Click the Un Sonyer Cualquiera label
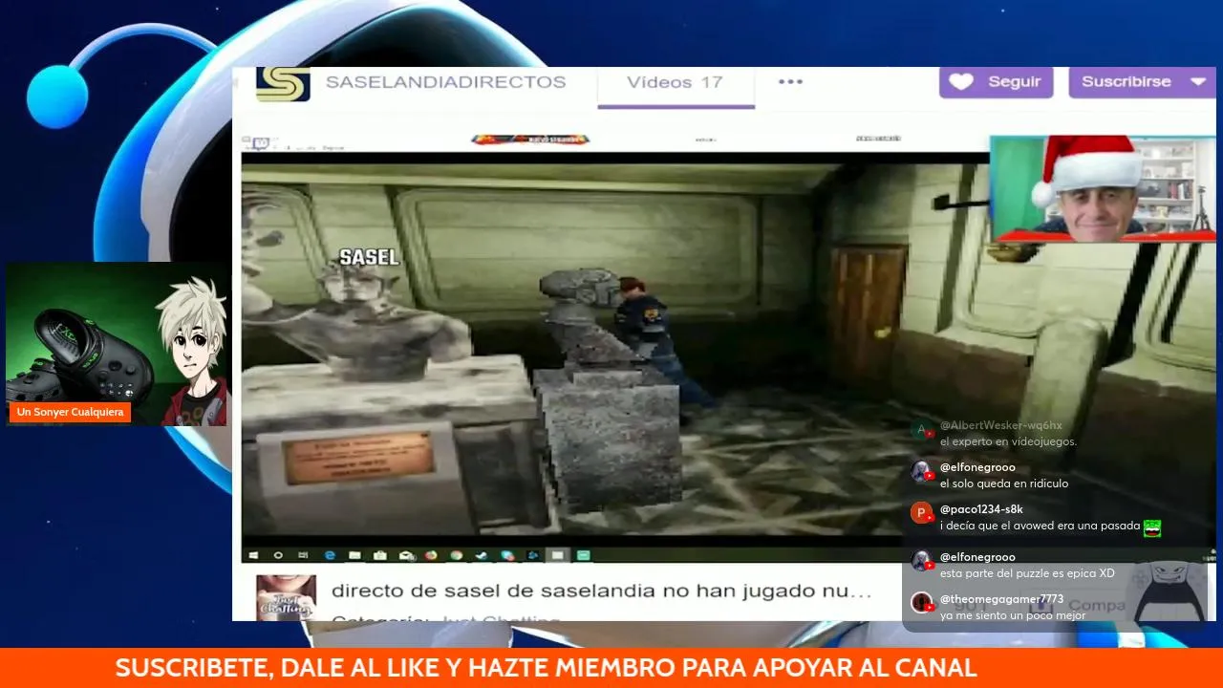Image resolution: width=1223 pixels, height=688 pixels. 70,412
